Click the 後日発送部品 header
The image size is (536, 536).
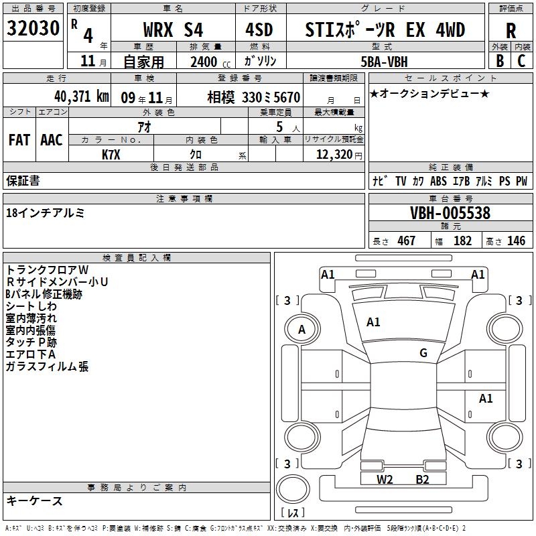[184, 167]
